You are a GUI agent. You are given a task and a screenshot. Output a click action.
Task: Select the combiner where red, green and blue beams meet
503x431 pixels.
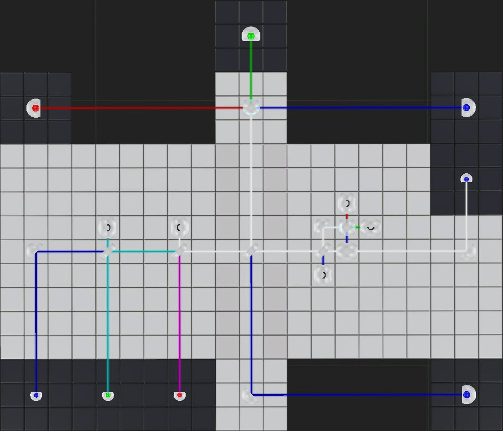coord(251,107)
